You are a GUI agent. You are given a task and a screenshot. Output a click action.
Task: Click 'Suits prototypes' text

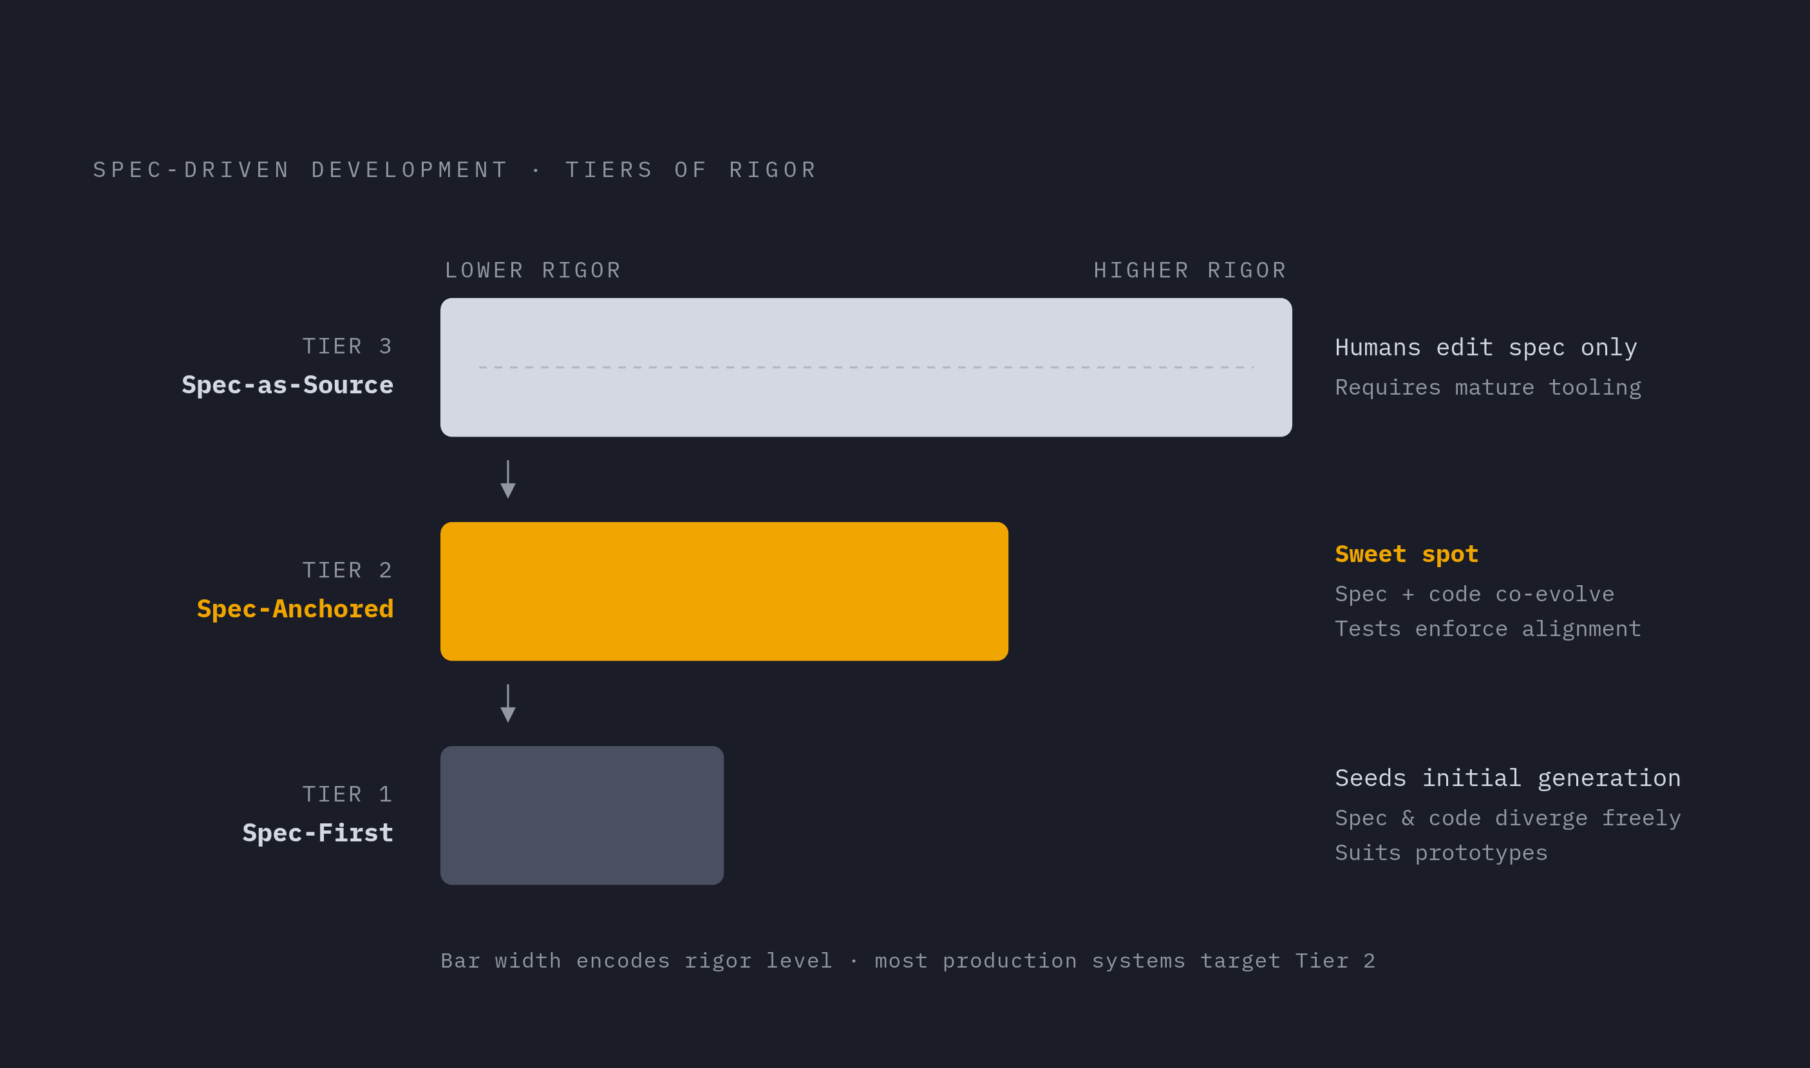[1441, 853]
